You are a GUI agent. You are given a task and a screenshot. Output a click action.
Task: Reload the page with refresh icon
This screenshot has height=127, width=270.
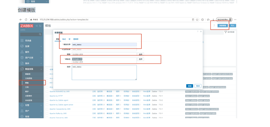26,20
